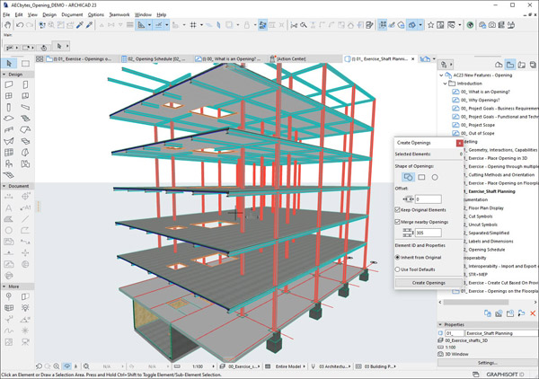Open the Layout Book in the Navigator

point(521,65)
